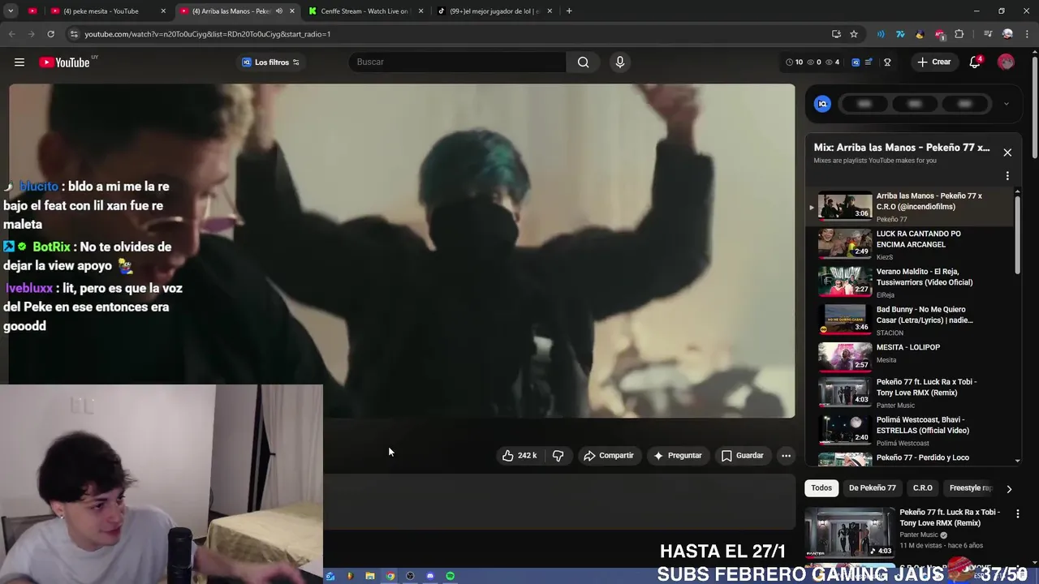Expand the vidIQ panel chevron
The image size is (1039, 584).
1006,104
